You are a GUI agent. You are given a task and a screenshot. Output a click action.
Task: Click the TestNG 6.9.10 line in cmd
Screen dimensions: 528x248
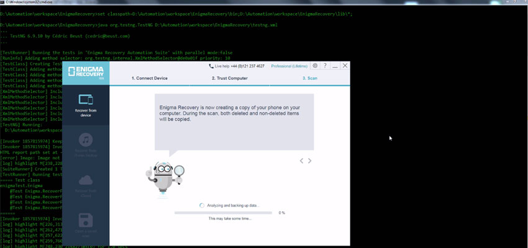point(65,36)
